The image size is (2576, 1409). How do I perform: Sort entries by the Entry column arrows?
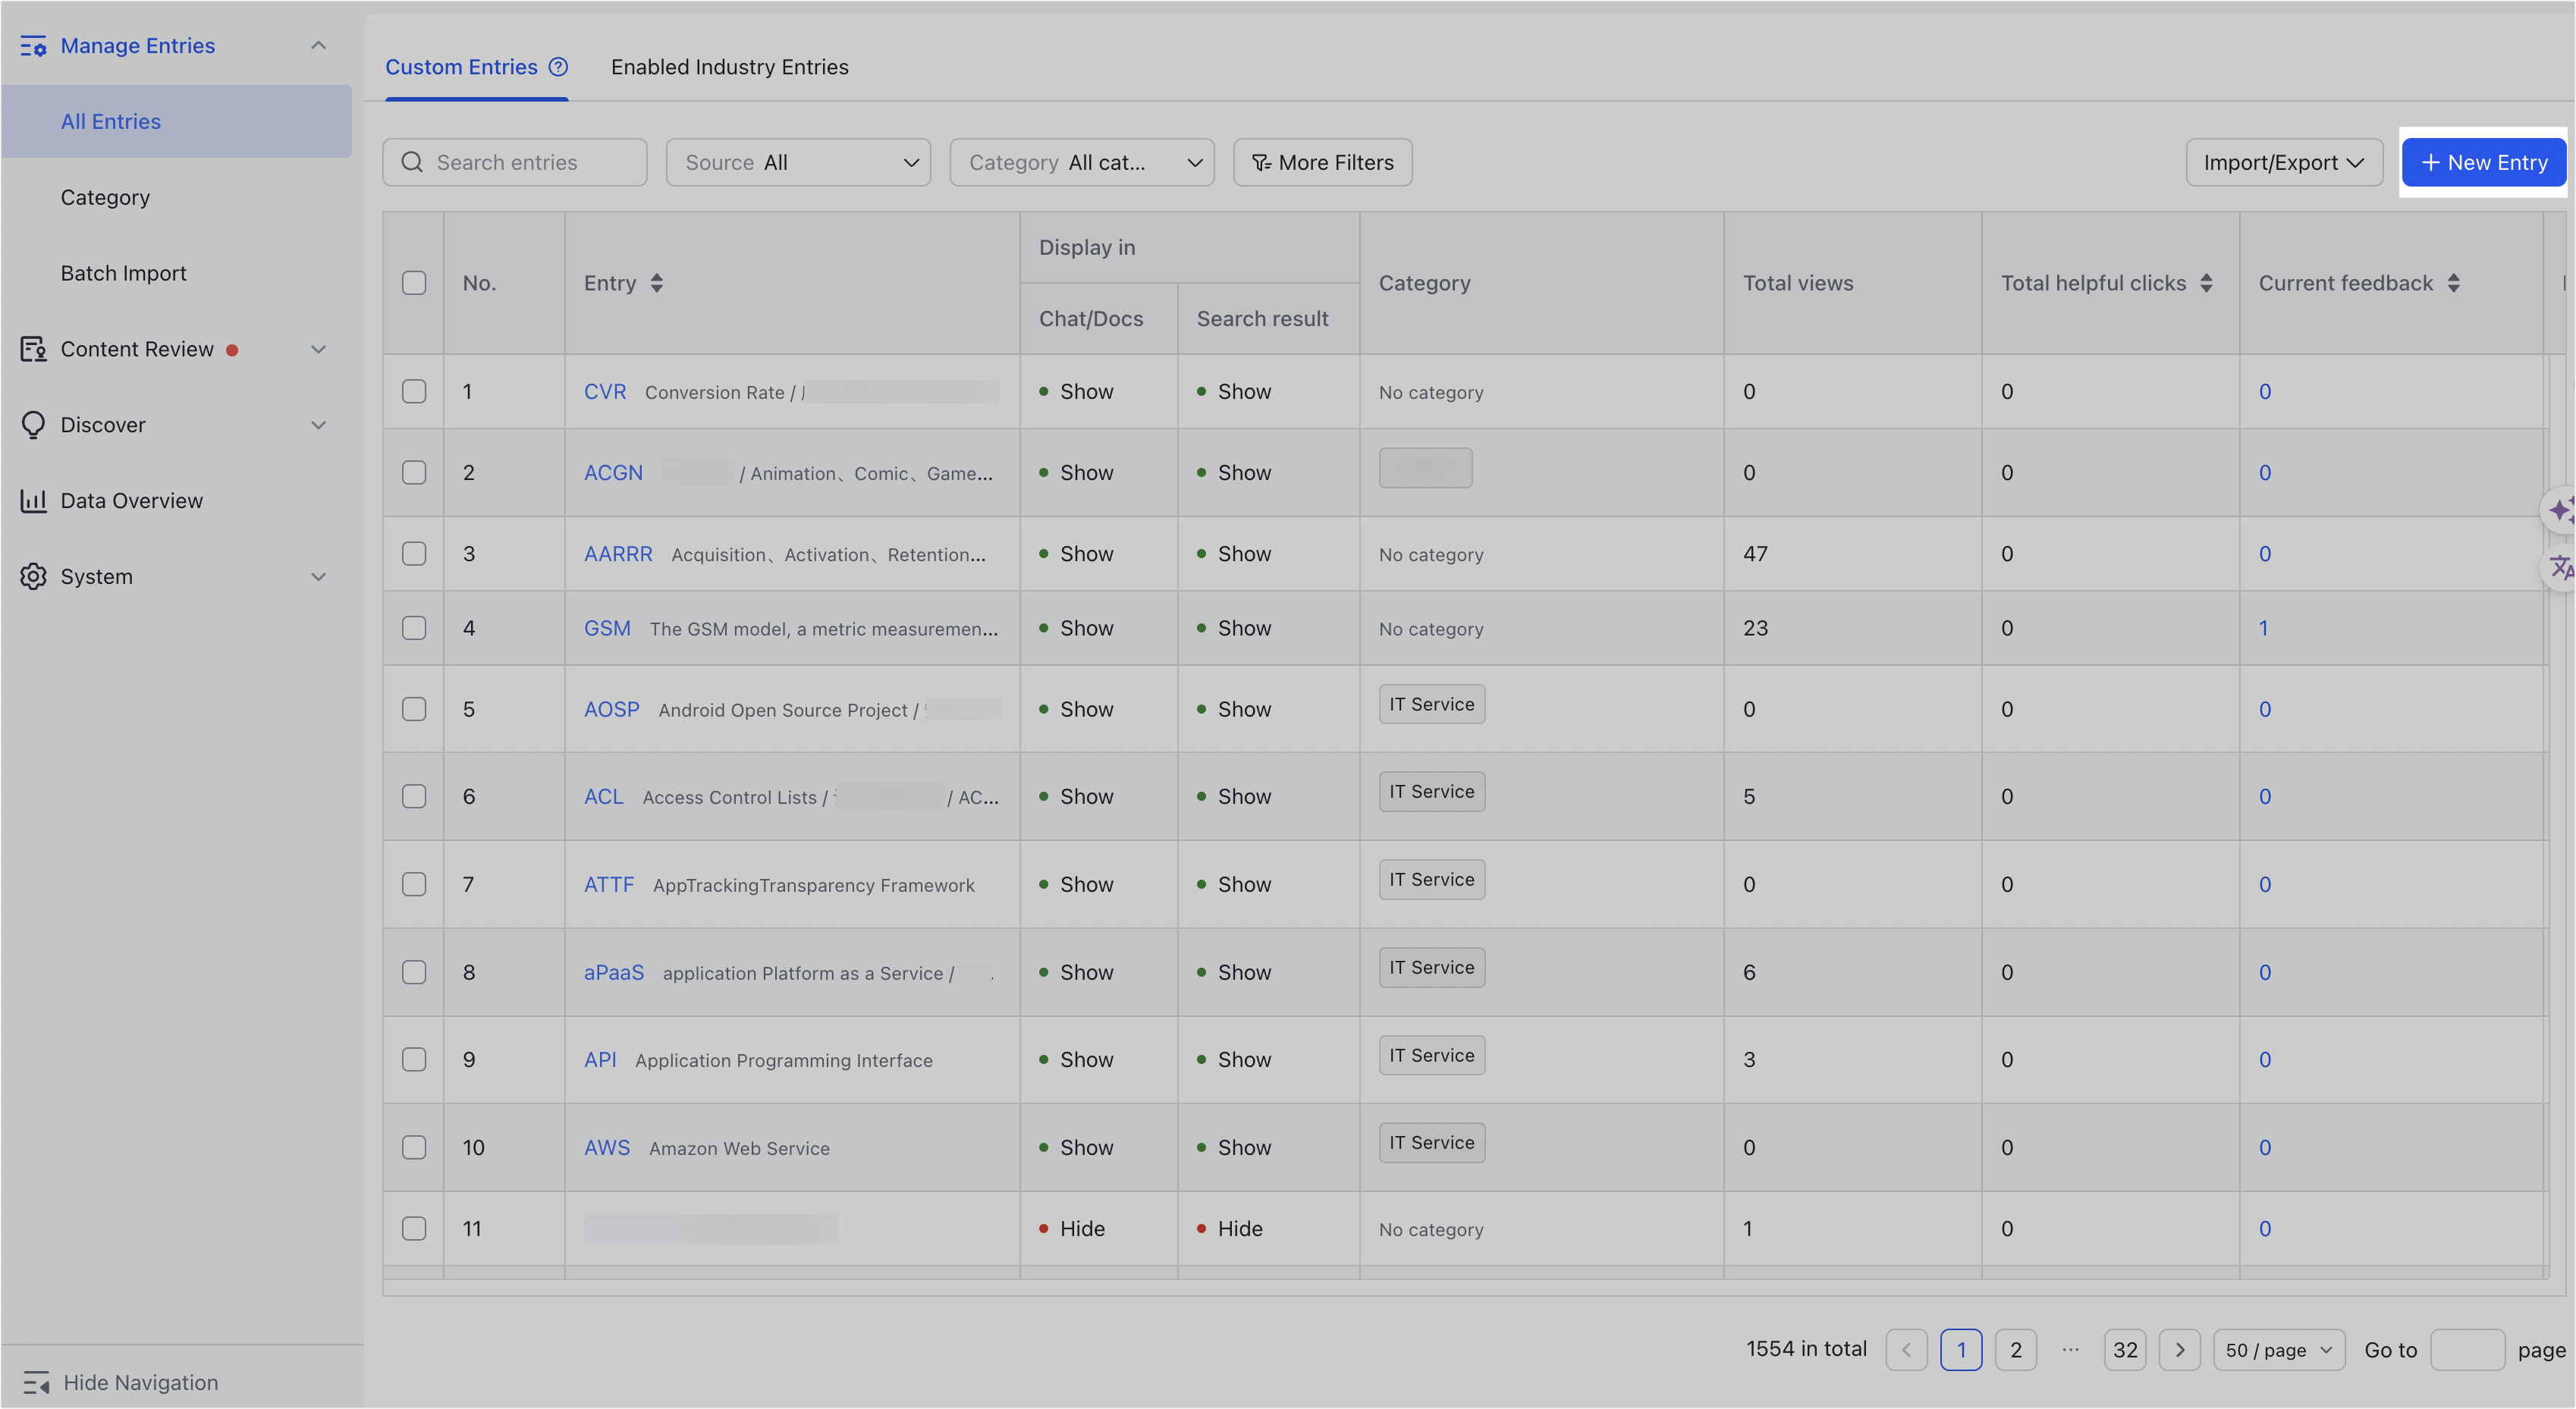(x=656, y=283)
